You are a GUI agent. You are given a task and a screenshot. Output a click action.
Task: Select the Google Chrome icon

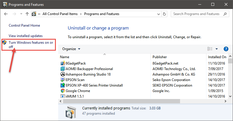[63, 91]
